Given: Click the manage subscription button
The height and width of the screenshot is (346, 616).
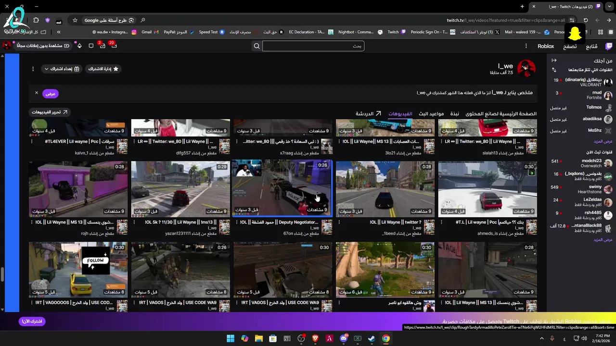Looking at the screenshot, I should 103,69.
